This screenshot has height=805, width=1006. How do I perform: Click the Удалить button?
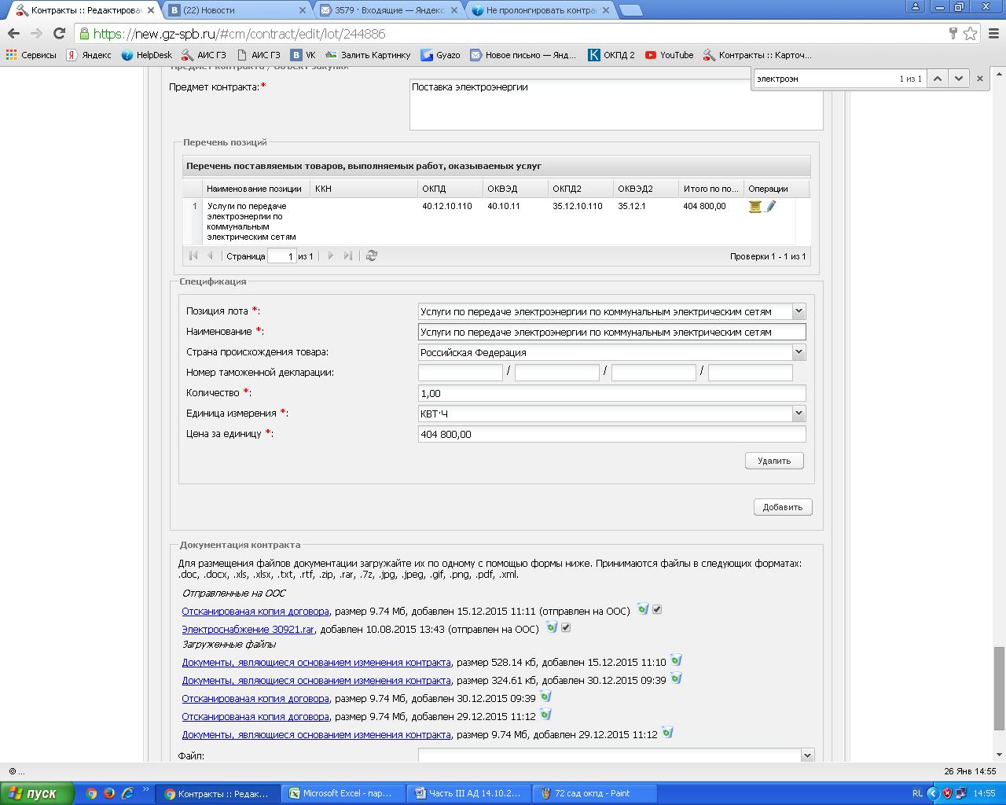[x=774, y=461]
